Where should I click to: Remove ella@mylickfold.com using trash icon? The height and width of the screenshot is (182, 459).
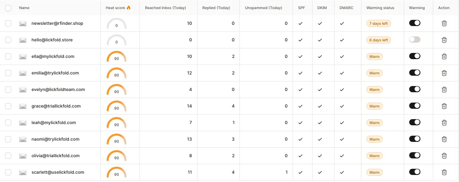[444, 57]
